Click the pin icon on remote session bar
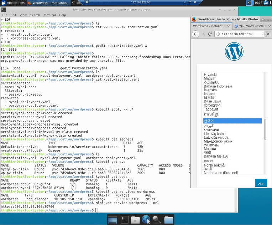This screenshot has width=272, height=225. [87, 2]
